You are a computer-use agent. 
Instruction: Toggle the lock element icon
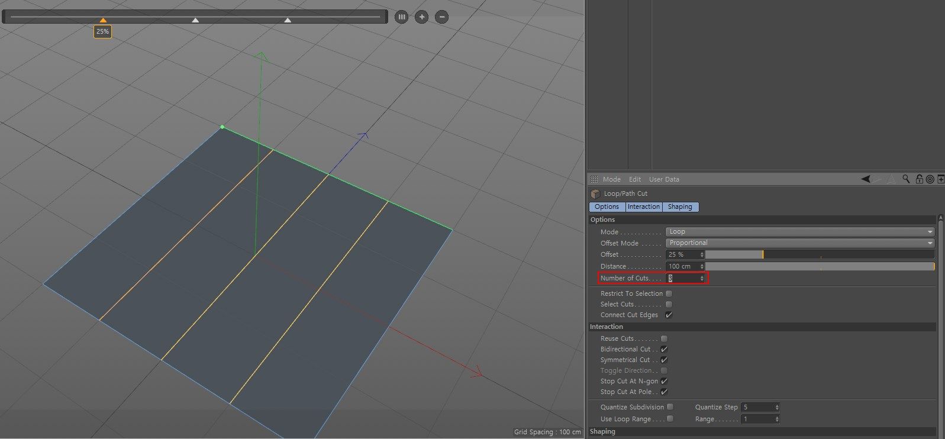[919, 179]
